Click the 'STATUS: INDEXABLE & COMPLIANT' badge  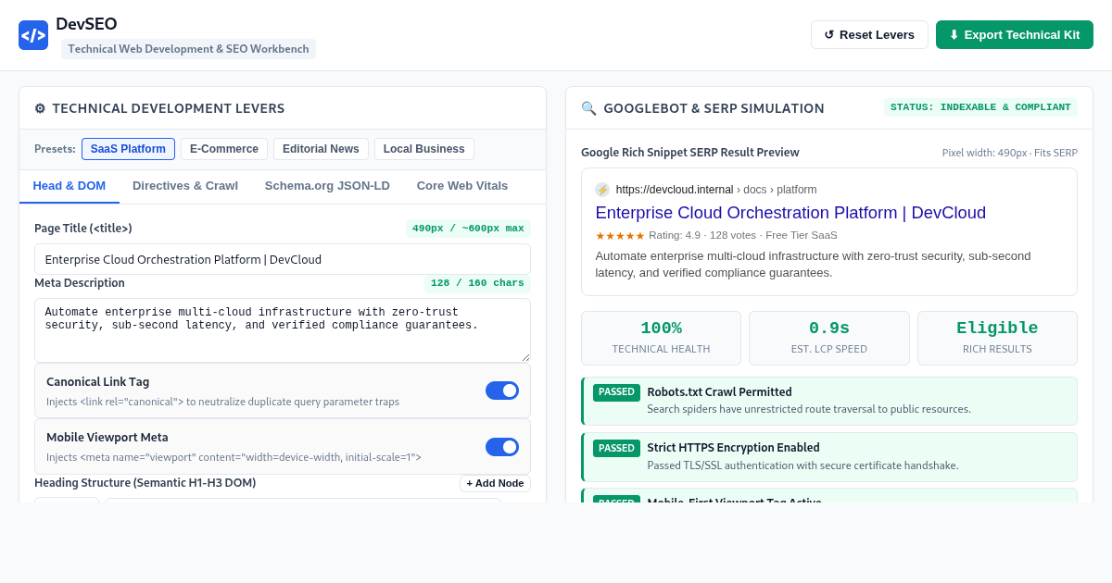click(980, 107)
